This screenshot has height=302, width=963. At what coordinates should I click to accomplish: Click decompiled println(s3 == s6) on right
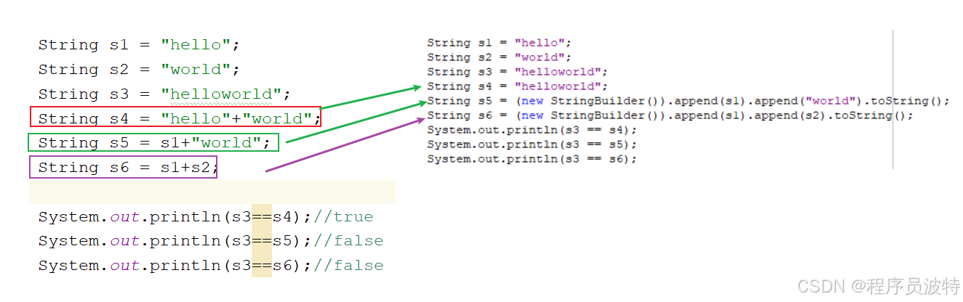(x=532, y=159)
